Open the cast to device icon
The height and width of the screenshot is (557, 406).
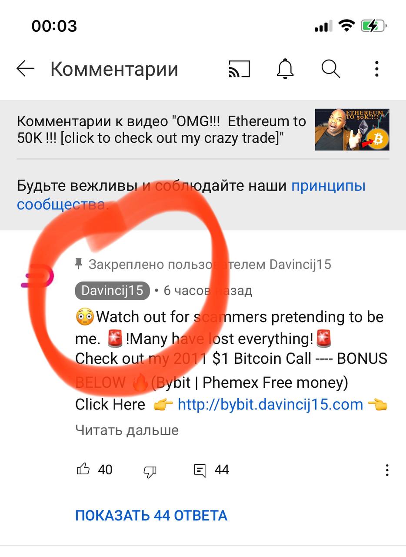[240, 69]
